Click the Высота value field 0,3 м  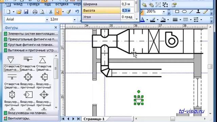127,11
